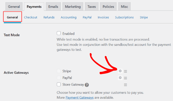Click the Store Gateway reorder handle
Image resolution: width=173 pixels, height=101 pixels.
[x=125, y=85]
